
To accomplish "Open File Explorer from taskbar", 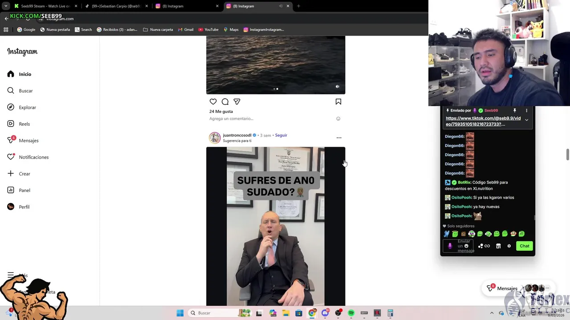I will tap(285, 313).
